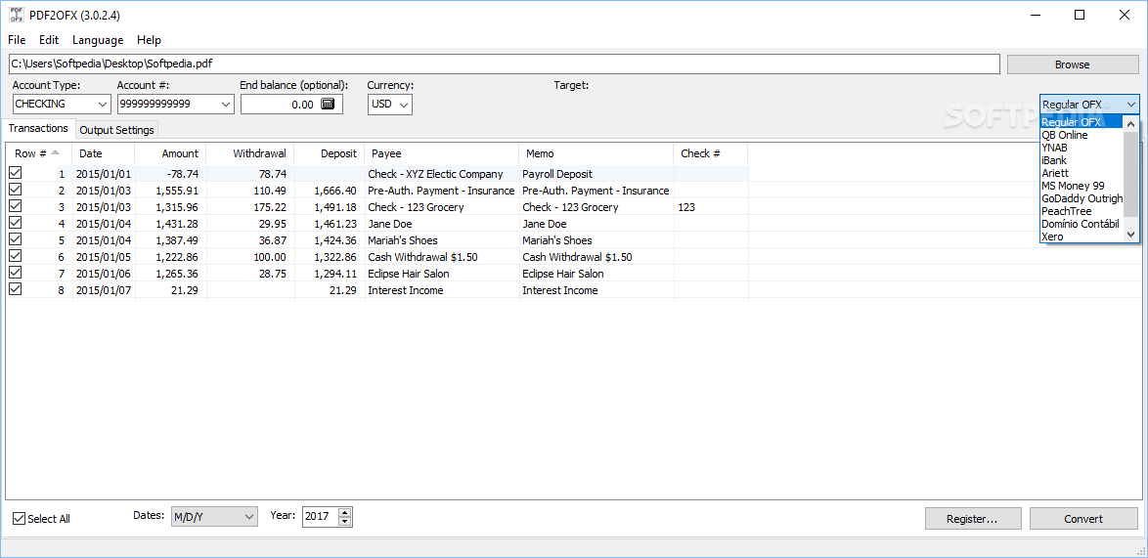Uncheck the row 2 checkbox

[15, 191]
